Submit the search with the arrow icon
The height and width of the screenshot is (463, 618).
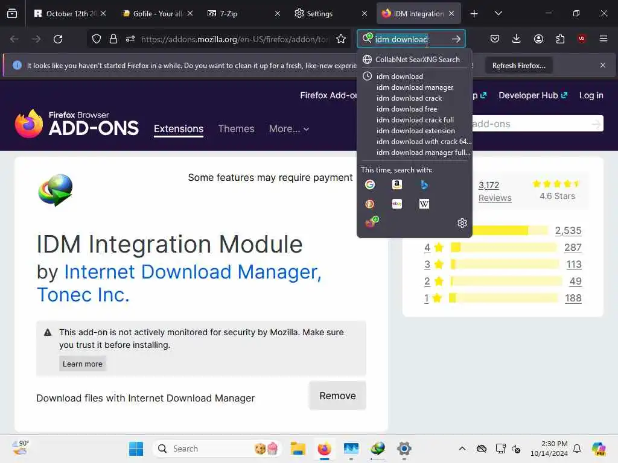click(456, 39)
